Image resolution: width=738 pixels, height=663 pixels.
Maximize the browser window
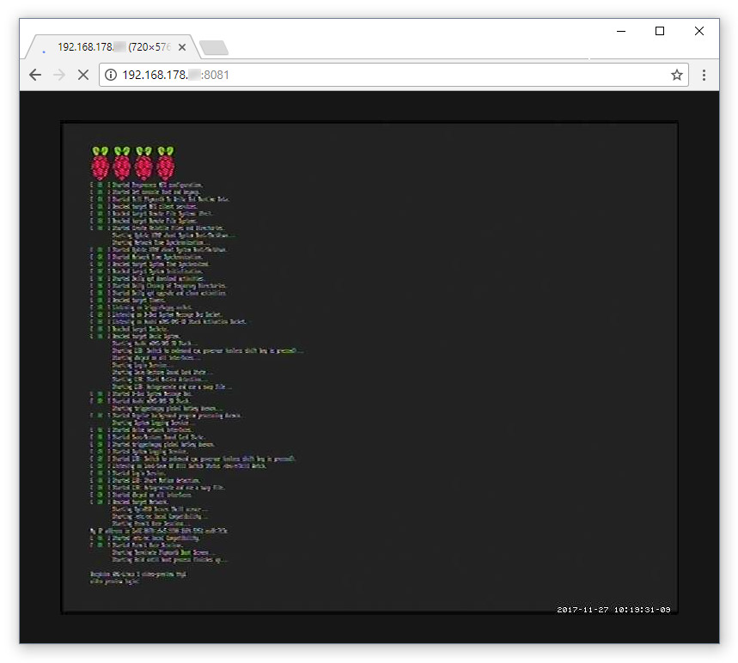(x=660, y=31)
